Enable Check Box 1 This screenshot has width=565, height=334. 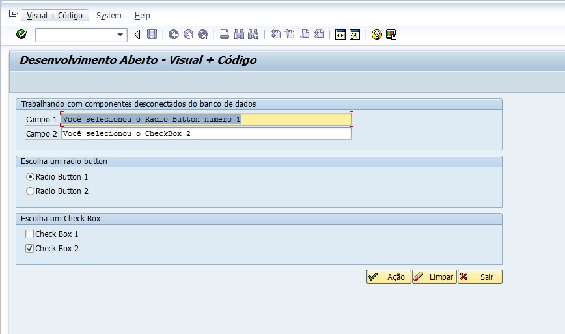pyautogui.click(x=29, y=234)
